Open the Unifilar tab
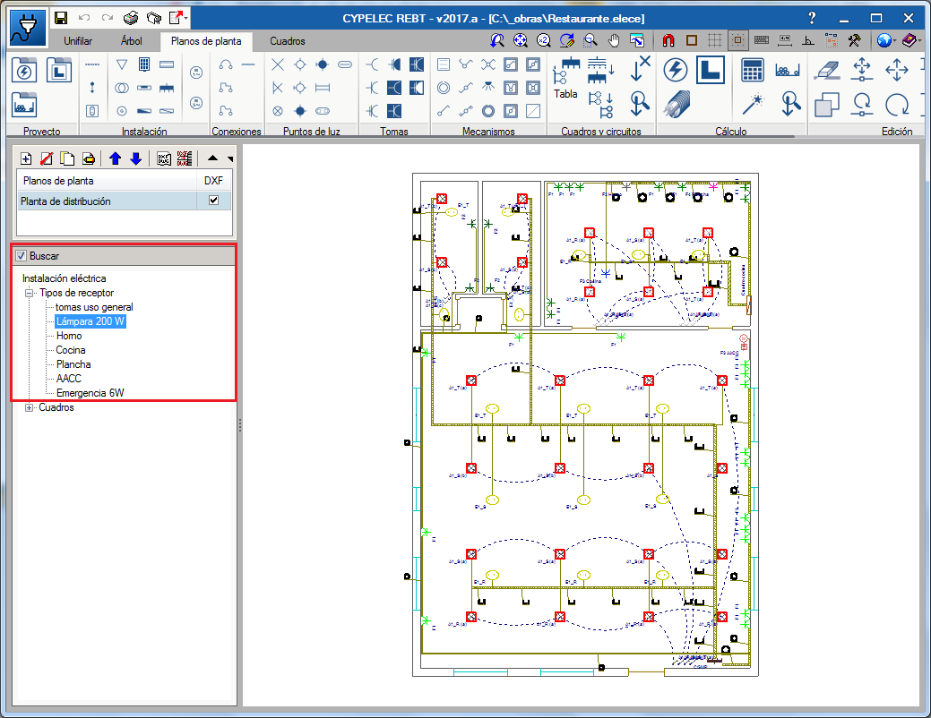The image size is (931, 718). [78, 41]
